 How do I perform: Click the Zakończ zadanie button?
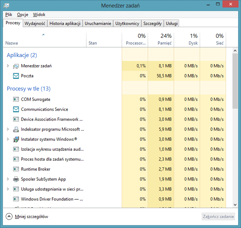click(x=218, y=217)
